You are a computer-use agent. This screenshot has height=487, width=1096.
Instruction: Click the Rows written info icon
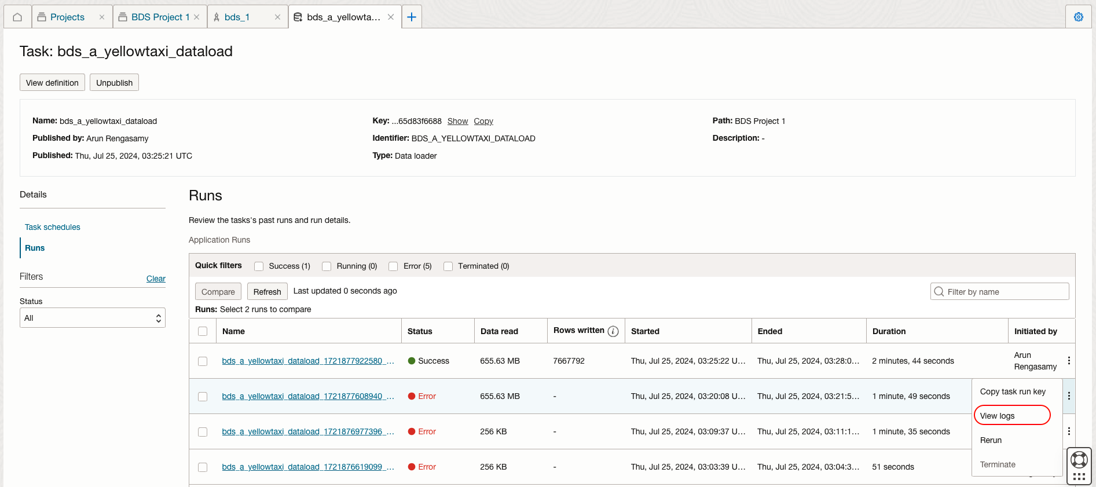(613, 331)
